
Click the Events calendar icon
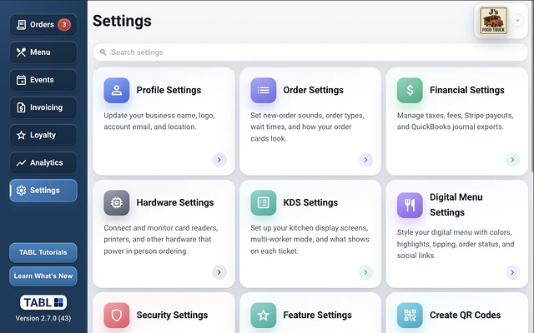point(21,80)
